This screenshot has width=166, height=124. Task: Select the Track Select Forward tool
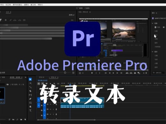(30, 83)
